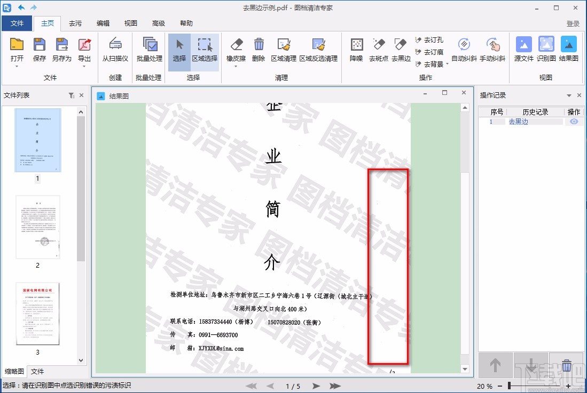Apply 降噪 (denoise) to the document
Screen dimensions: 587x393
[356, 51]
